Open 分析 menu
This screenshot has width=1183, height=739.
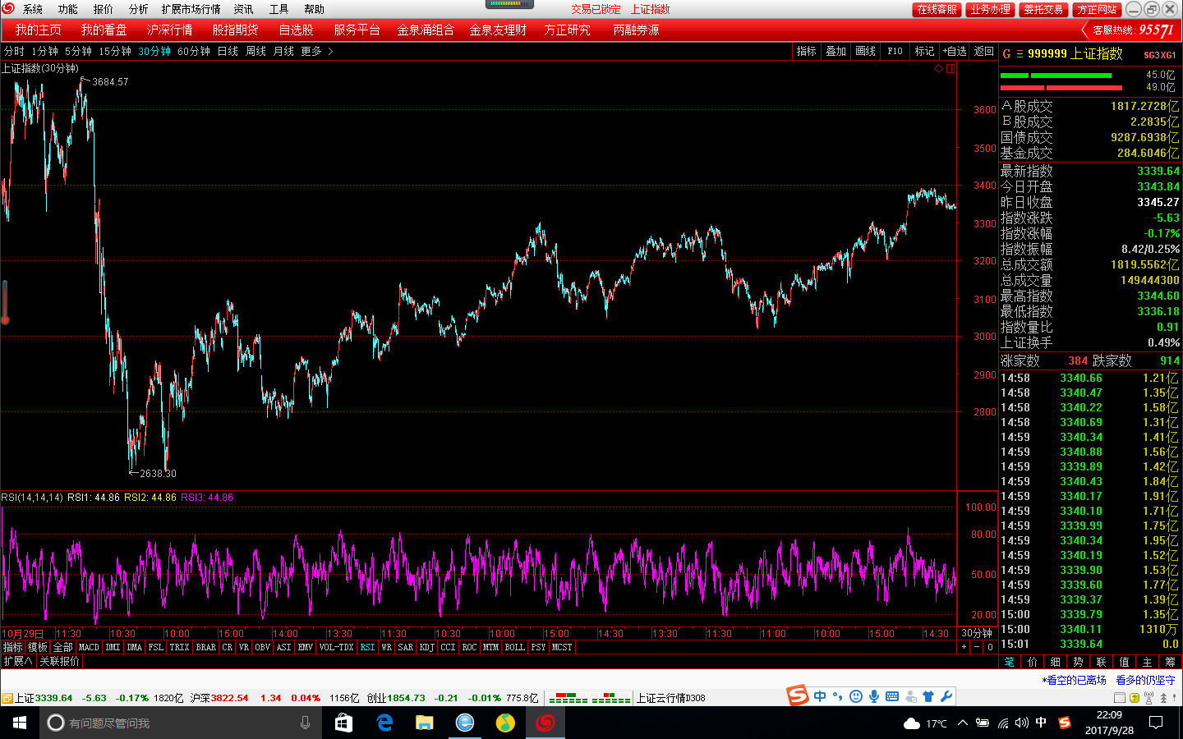(139, 9)
